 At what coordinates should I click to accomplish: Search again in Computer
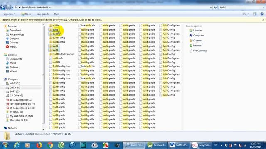point(198,36)
